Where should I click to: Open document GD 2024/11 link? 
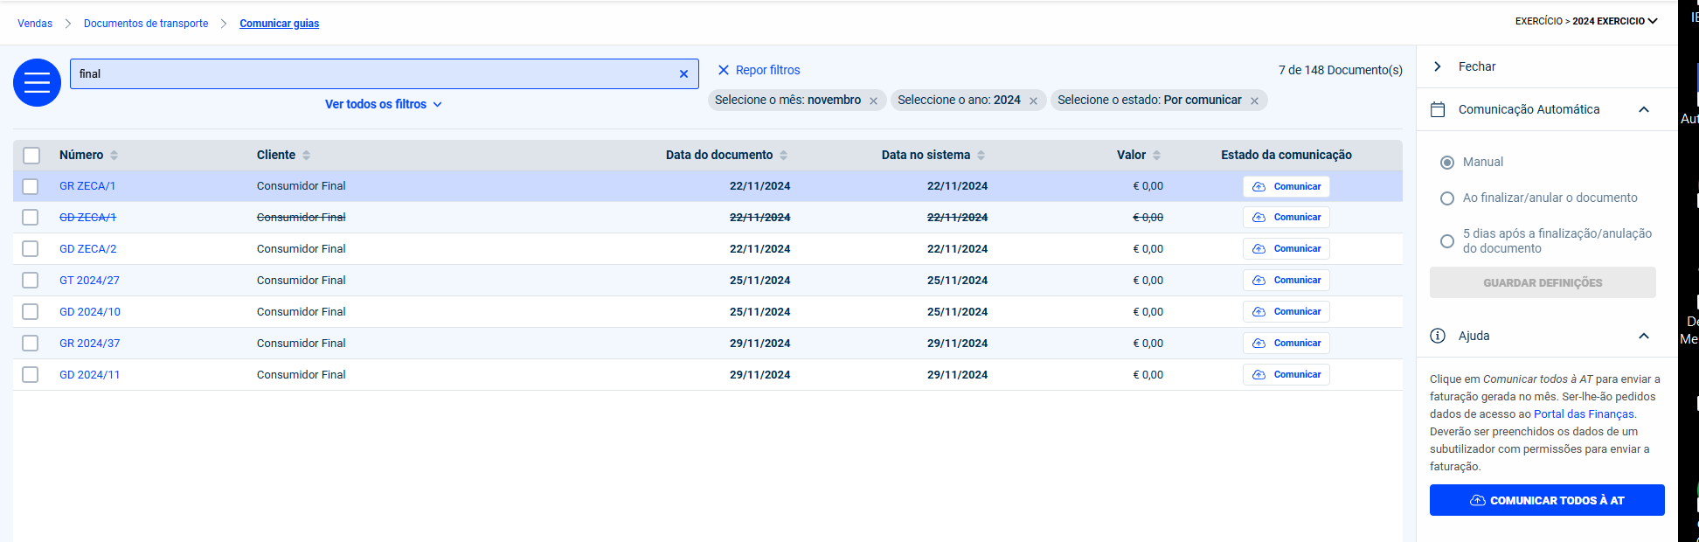(x=90, y=375)
